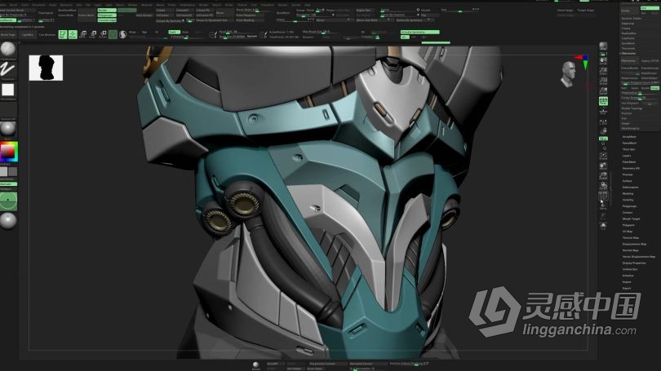661x371 pixels.
Task: Expand the DynaMesh section in Geometry
Action: tap(628, 43)
